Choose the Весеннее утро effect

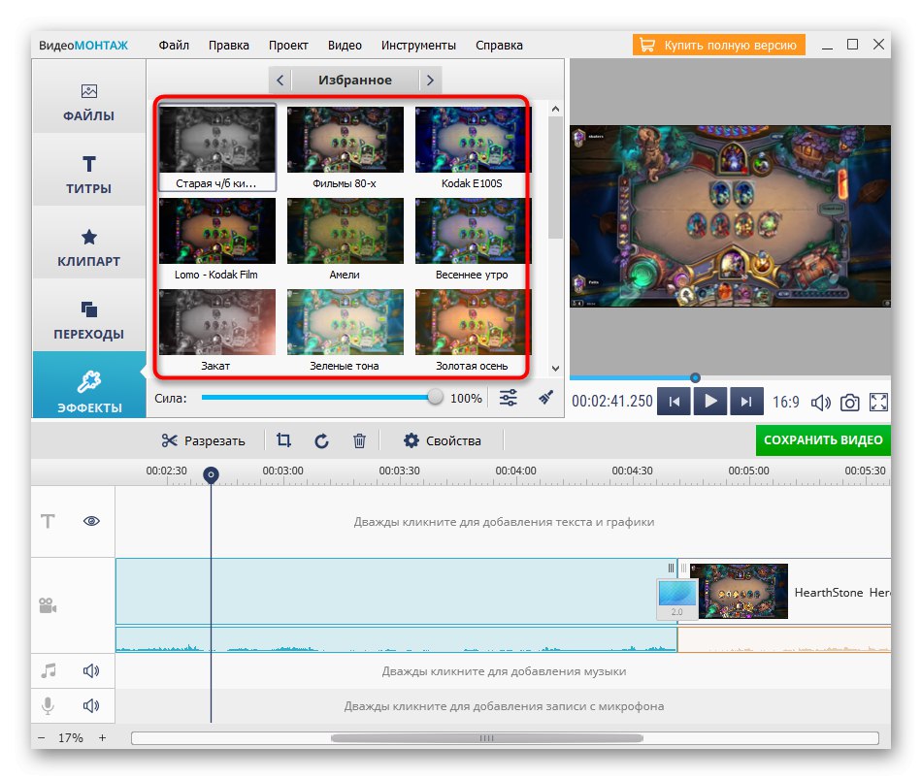(472, 239)
